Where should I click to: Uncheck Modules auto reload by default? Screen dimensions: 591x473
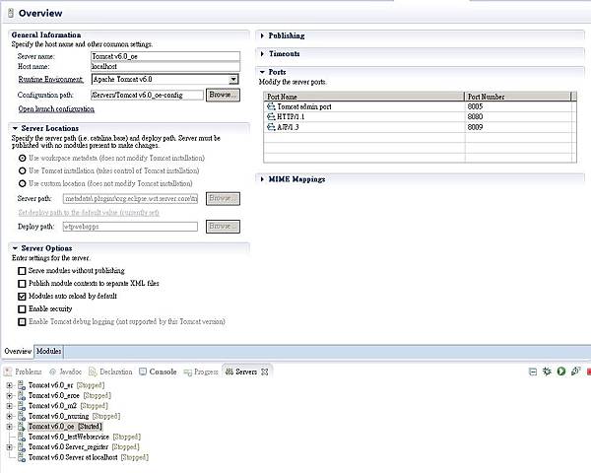click(22, 296)
